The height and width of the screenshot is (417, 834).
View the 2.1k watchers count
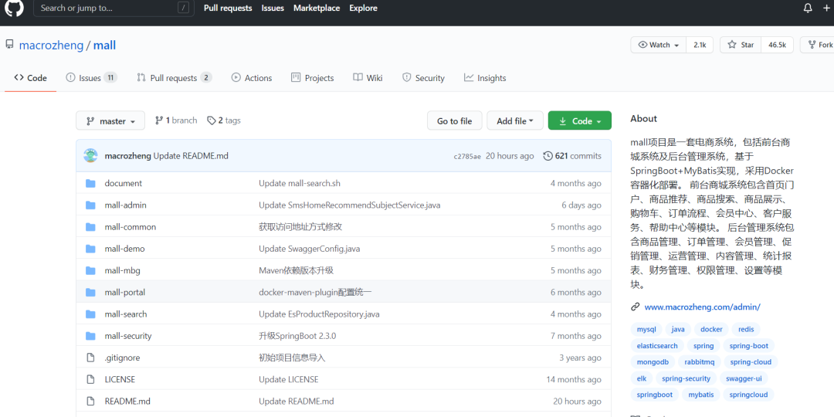point(700,46)
